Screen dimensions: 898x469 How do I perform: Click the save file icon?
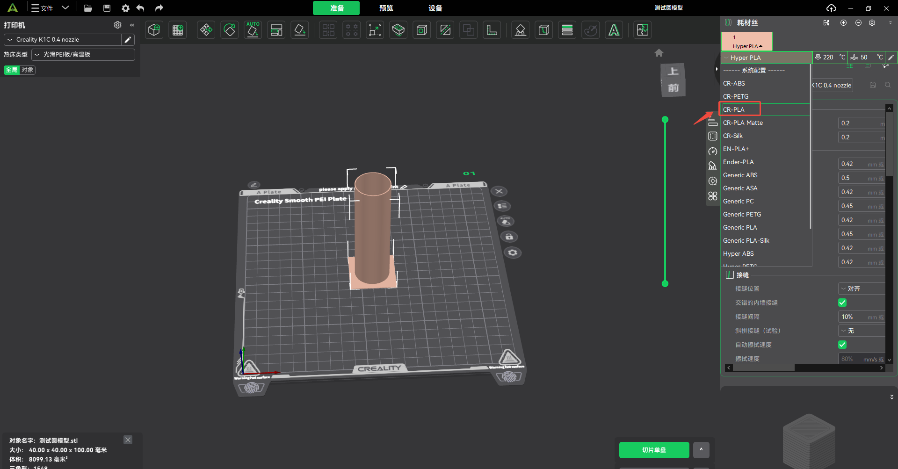point(107,8)
